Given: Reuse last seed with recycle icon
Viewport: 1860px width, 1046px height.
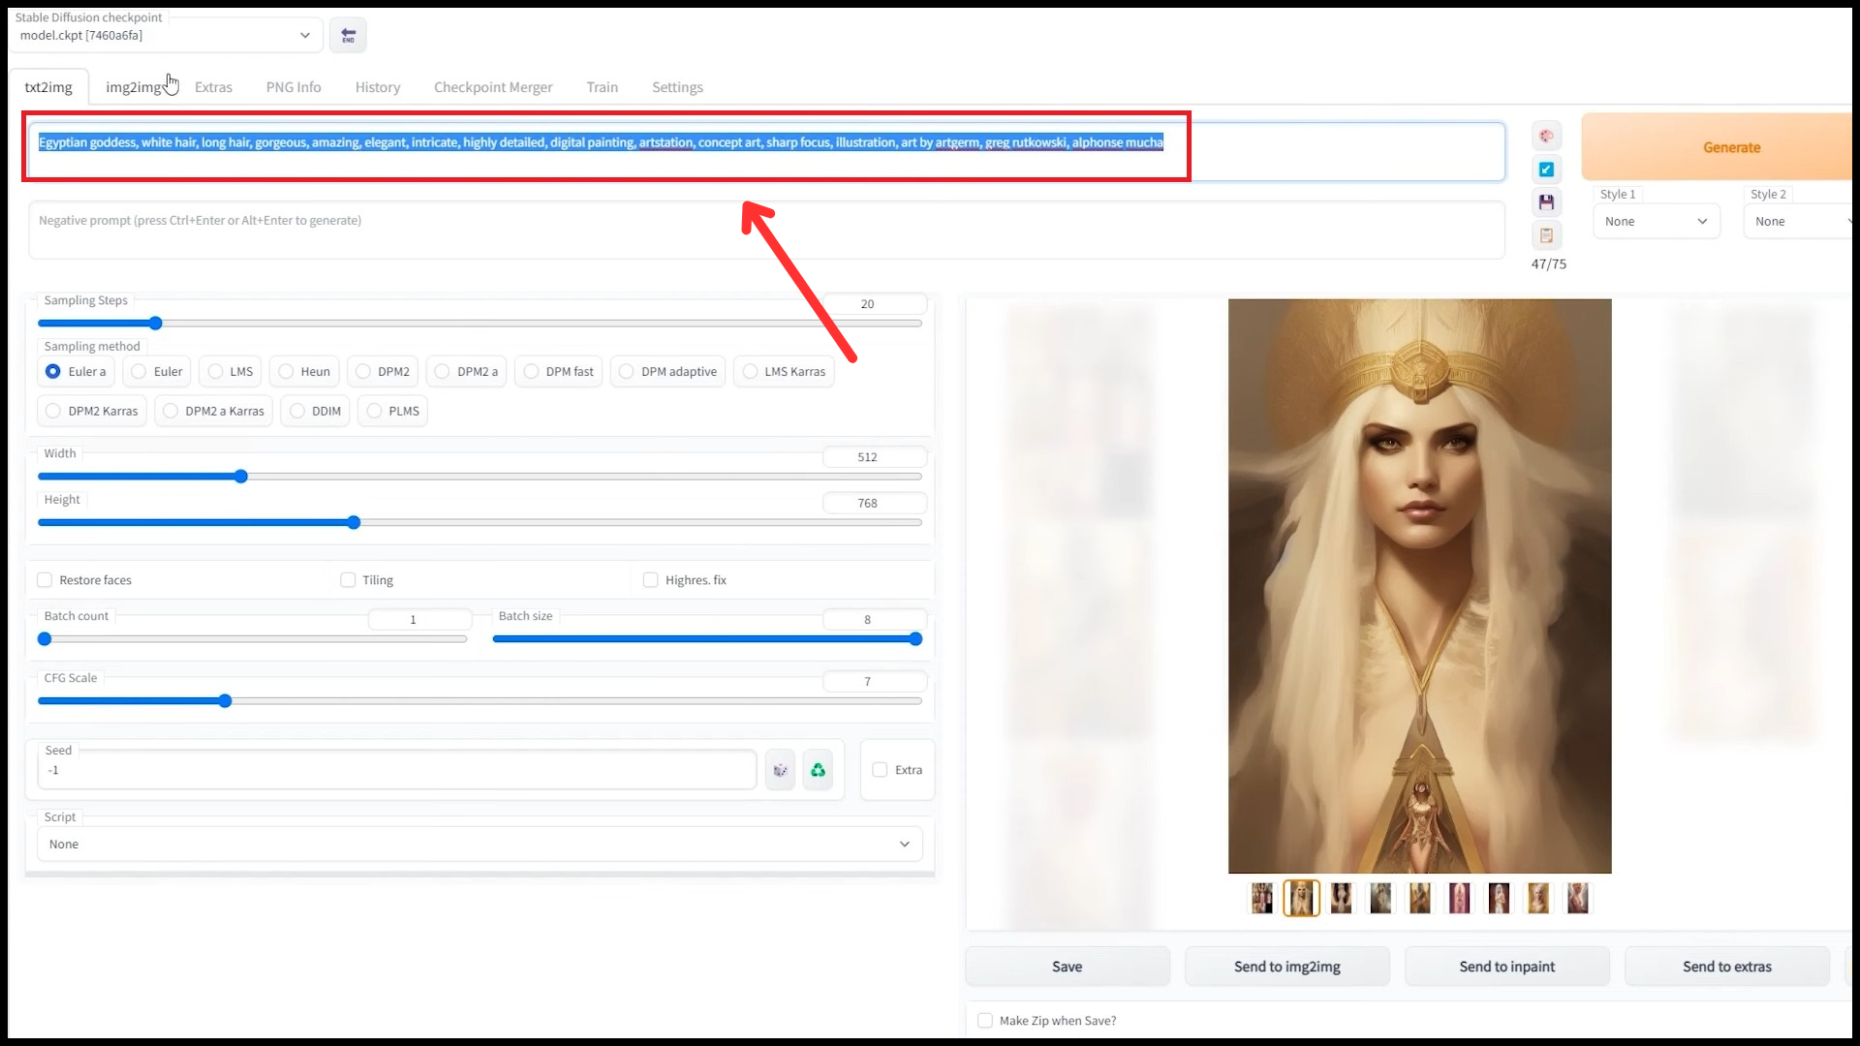Looking at the screenshot, I should click(818, 769).
